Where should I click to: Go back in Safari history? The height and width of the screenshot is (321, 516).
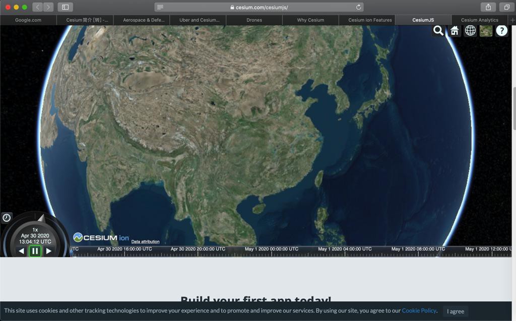click(38, 7)
